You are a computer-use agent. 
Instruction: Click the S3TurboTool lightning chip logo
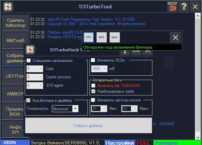[8, 7]
